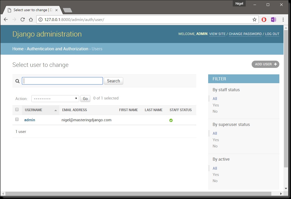Open the Chrome three-dot menu
The image size is (291, 199).
click(x=283, y=20)
